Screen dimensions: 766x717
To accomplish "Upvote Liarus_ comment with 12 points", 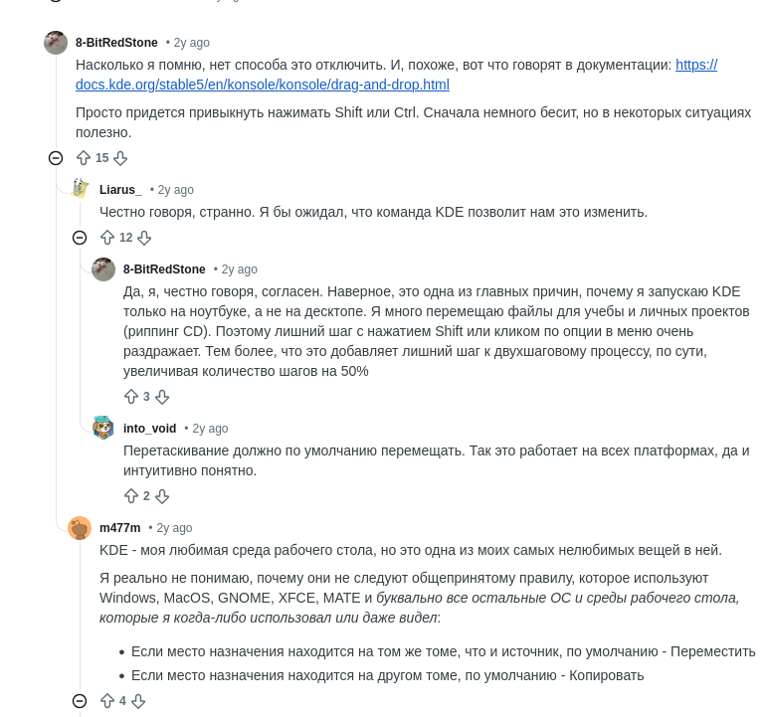I will [x=107, y=238].
